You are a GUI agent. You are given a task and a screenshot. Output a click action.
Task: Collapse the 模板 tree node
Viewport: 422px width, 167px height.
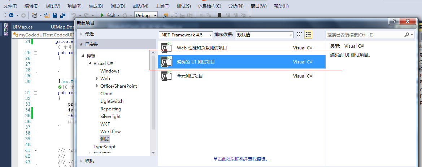coord(83,56)
